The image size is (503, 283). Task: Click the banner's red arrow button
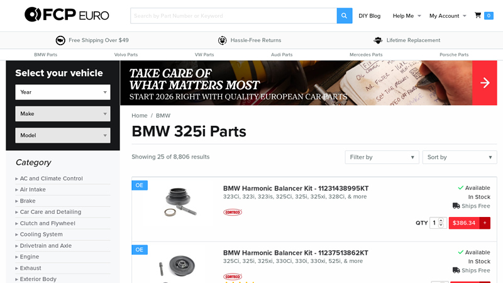[x=484, y=83]
